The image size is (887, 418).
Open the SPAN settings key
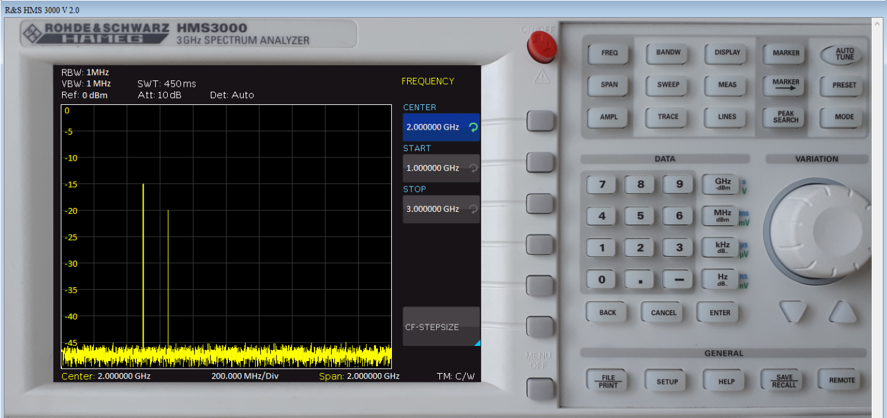[x=609, y=85]
